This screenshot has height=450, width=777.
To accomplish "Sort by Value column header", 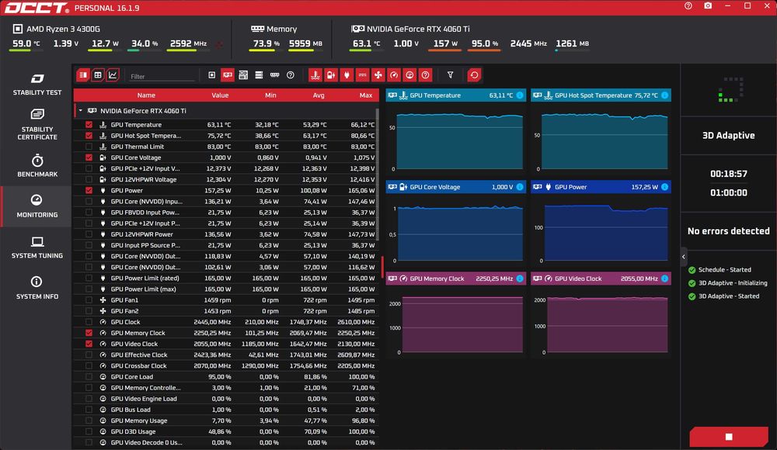I will click(x=220, y=95).
